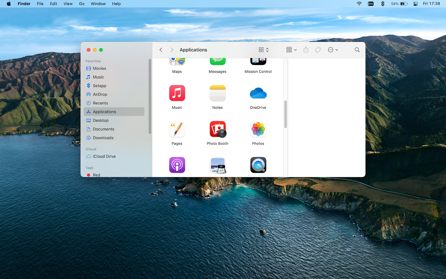Select Downloads in the sidebar
Image resolution: width=446 pixels, height=279 pixels.
114,138
